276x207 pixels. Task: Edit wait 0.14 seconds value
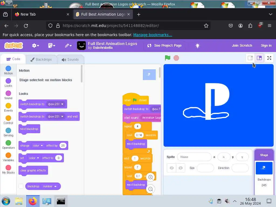pos(139,135)
